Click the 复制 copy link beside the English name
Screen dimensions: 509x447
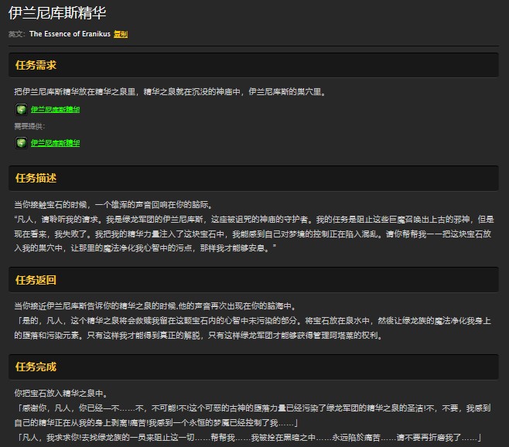click(x=121, y=34)
